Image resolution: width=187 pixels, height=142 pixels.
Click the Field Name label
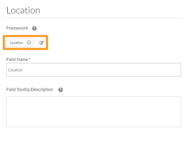17,59
